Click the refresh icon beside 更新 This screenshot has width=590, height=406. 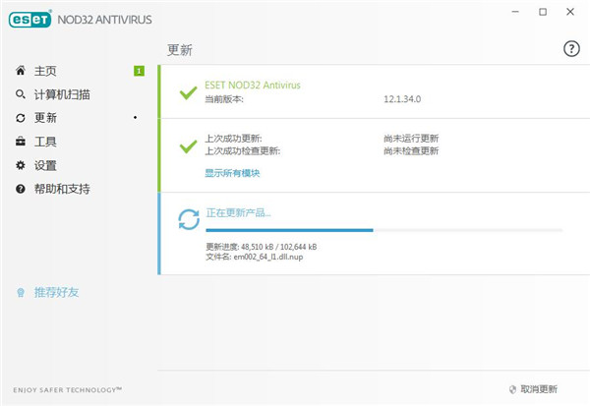(x=21, y=118)
